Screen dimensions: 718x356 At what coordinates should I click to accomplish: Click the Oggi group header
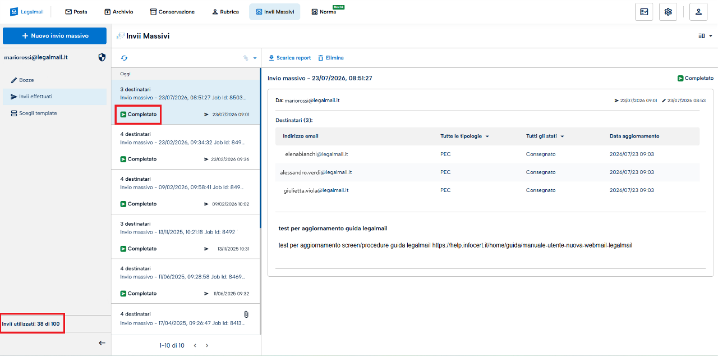click(x=125, y=74)
